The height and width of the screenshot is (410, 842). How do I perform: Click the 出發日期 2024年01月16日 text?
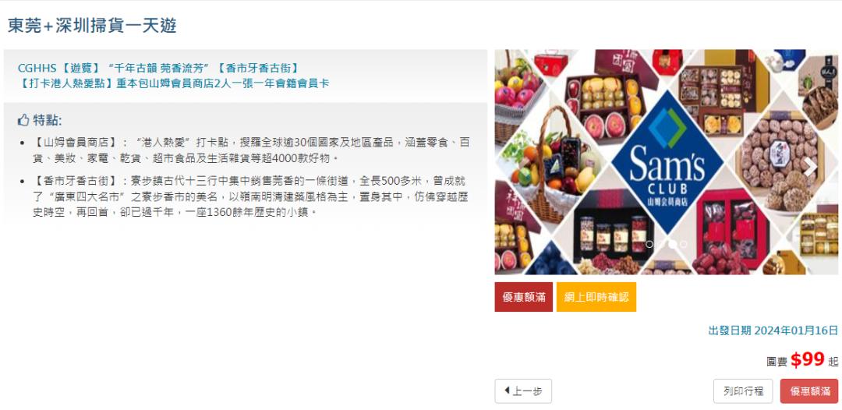coord(773,330)
